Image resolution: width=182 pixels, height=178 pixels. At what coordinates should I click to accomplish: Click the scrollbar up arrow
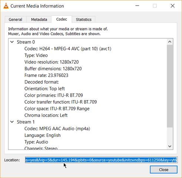point(170,42)
